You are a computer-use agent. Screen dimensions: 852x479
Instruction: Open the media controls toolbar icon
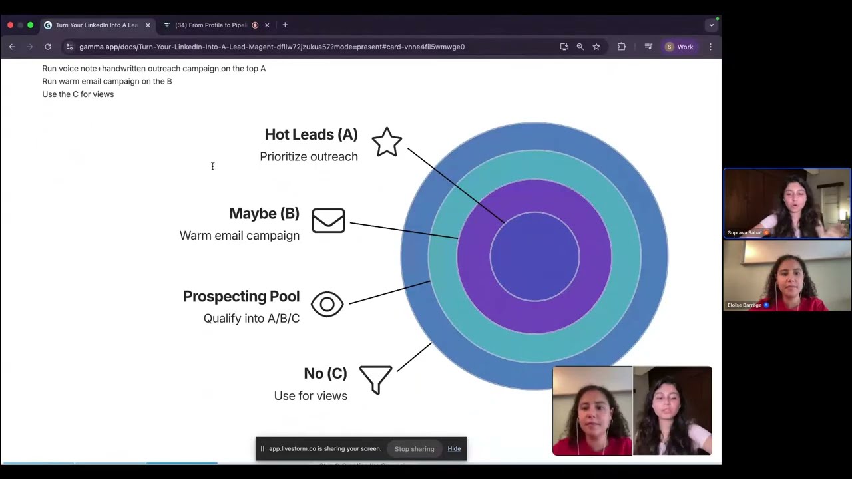[648, 47]
